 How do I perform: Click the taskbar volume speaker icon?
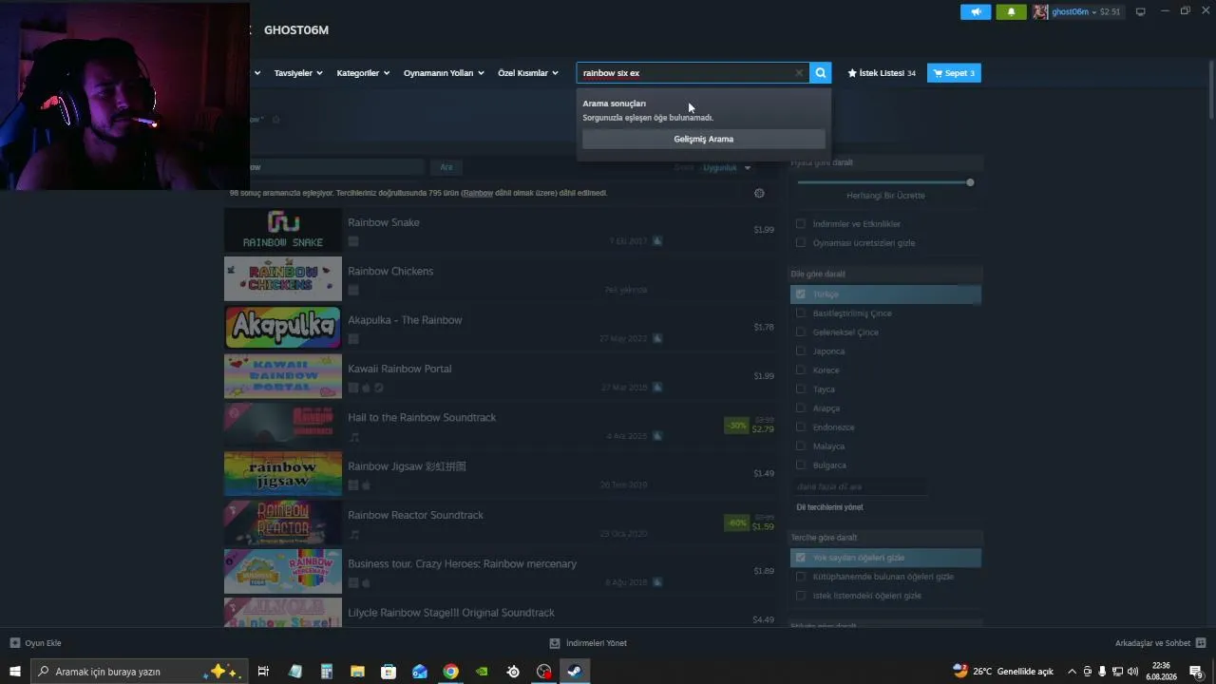pos(1132,672)
